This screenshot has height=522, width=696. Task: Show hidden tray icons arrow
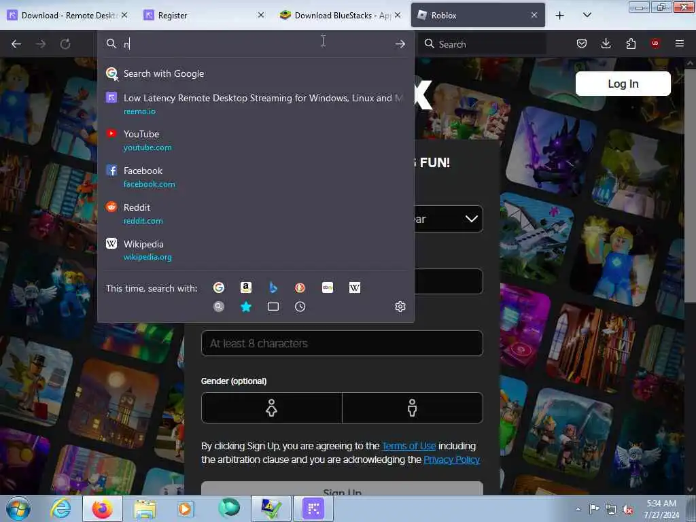pos(578,510)
